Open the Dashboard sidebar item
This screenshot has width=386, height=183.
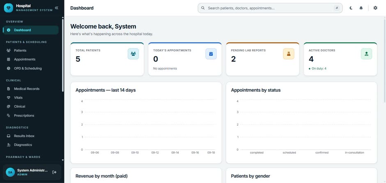pyautogui.click(x=31, y=30)
